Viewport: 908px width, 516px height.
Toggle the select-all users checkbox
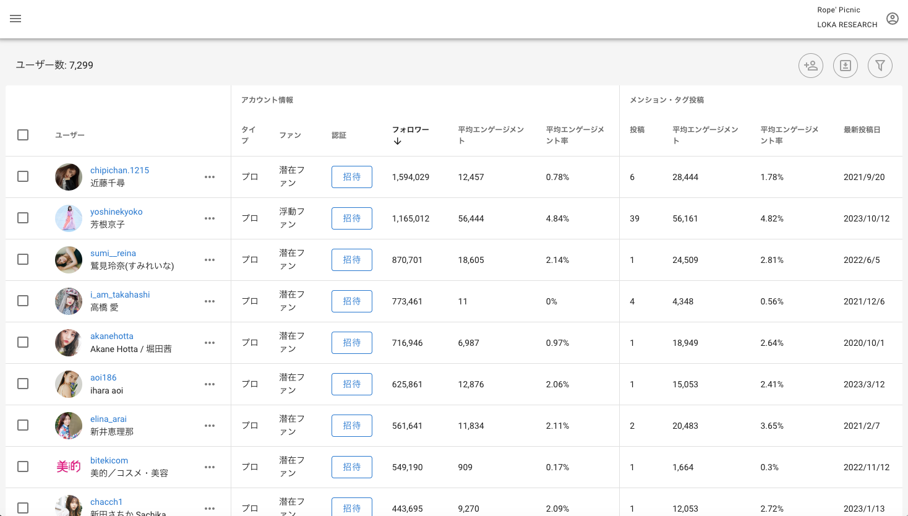pyautogui.click(x=23, y=135)
